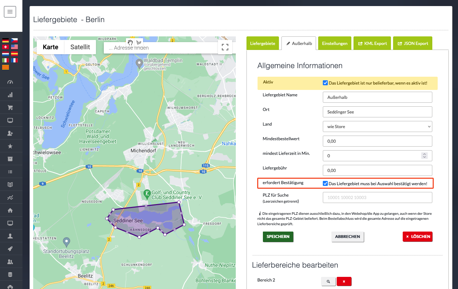Image resolution: width=458 pixels, height=289 pixels.
Task: Open the Land dropdown 'wie Store'
Action: [377, 126]
